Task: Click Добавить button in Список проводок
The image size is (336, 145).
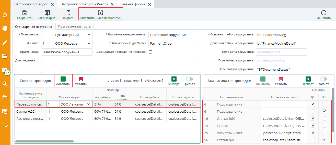Action: [63, 81]
